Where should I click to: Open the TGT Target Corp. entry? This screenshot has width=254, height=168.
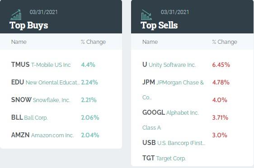(x=164, y=158)
